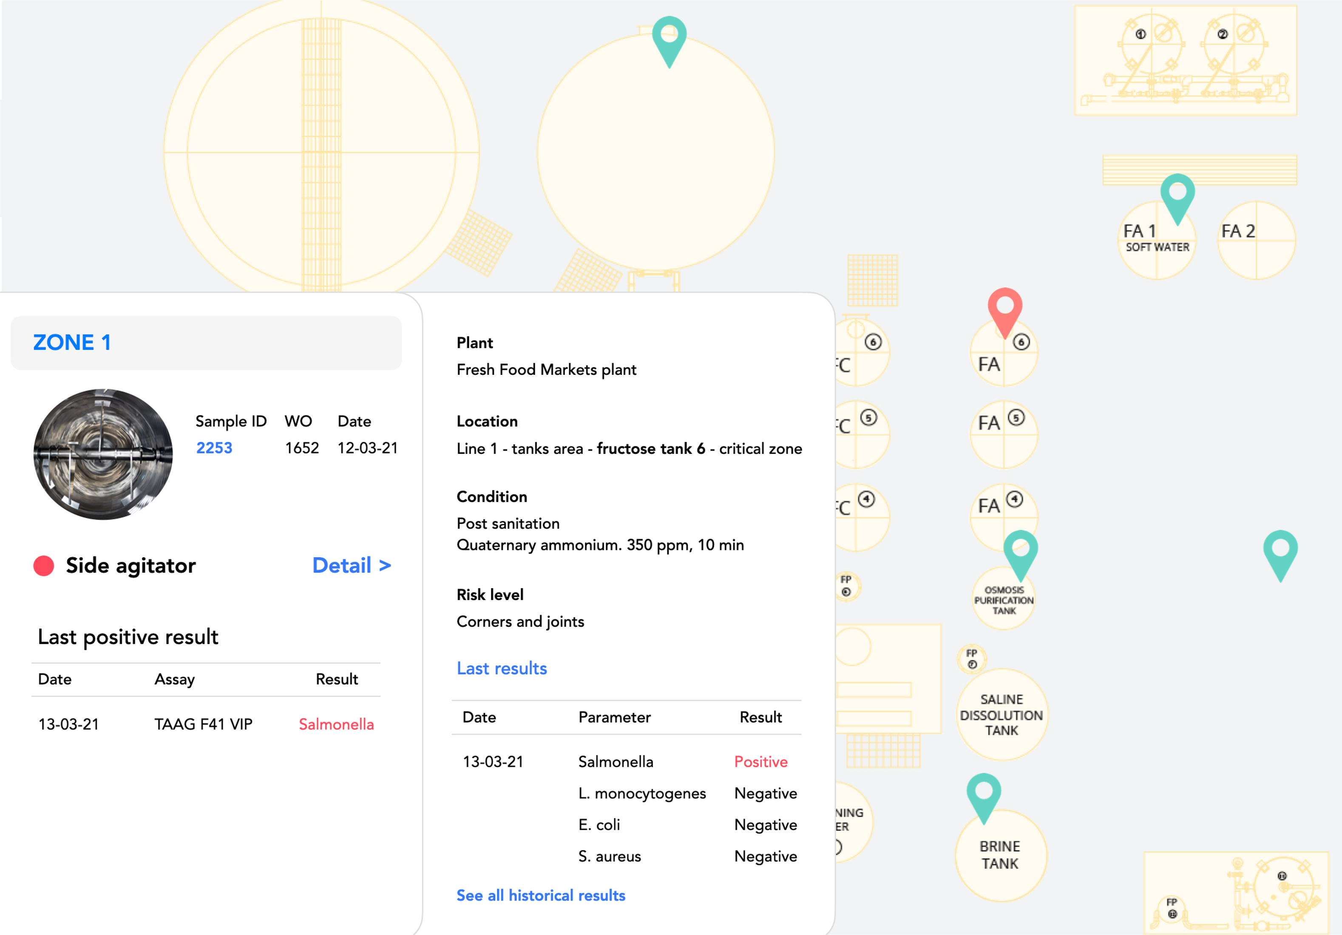Click the Brine Tank circle

coord(1001,855)
